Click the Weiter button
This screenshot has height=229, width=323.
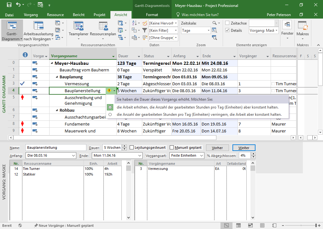coord(244,148)
